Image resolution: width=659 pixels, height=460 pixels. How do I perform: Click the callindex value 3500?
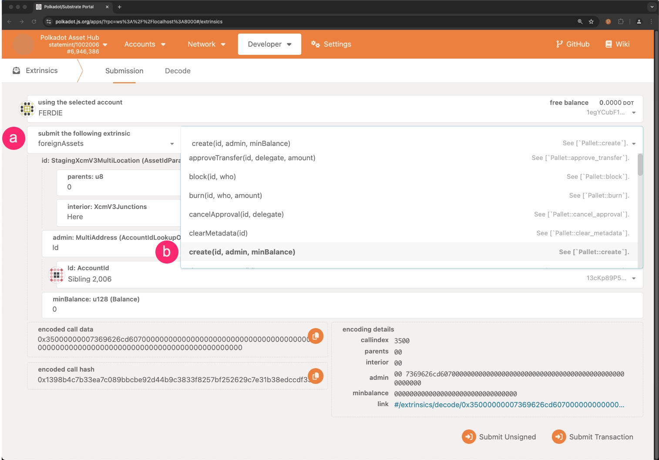tap(402, 341)
